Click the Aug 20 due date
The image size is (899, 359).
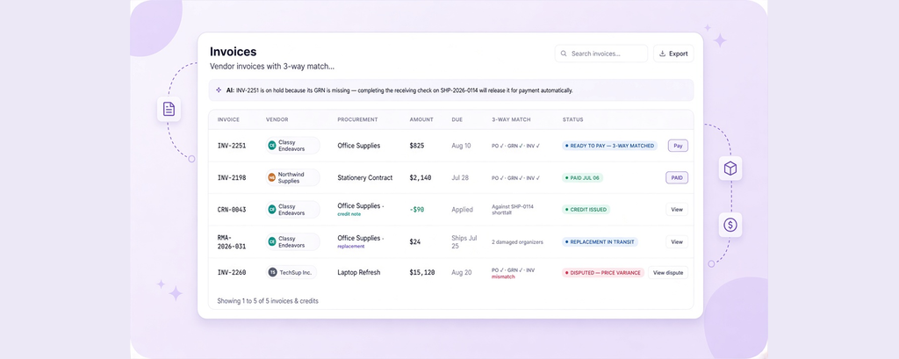pos(462,273)
